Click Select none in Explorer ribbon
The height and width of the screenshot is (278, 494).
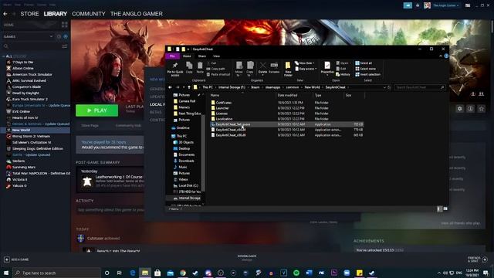click(x=365, y=69)
